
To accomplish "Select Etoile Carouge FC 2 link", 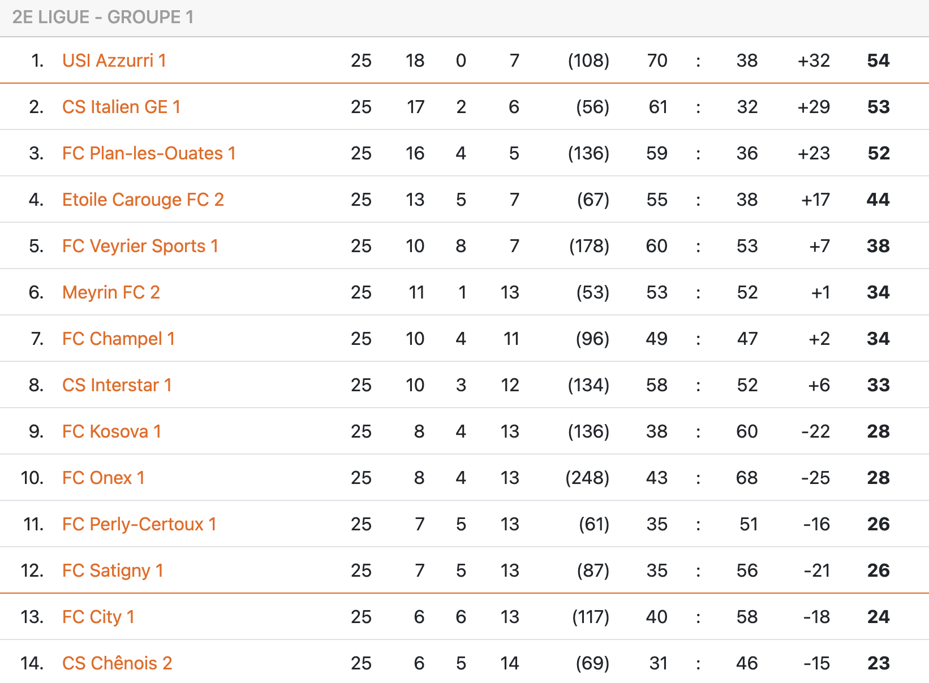I will point(143,200).
